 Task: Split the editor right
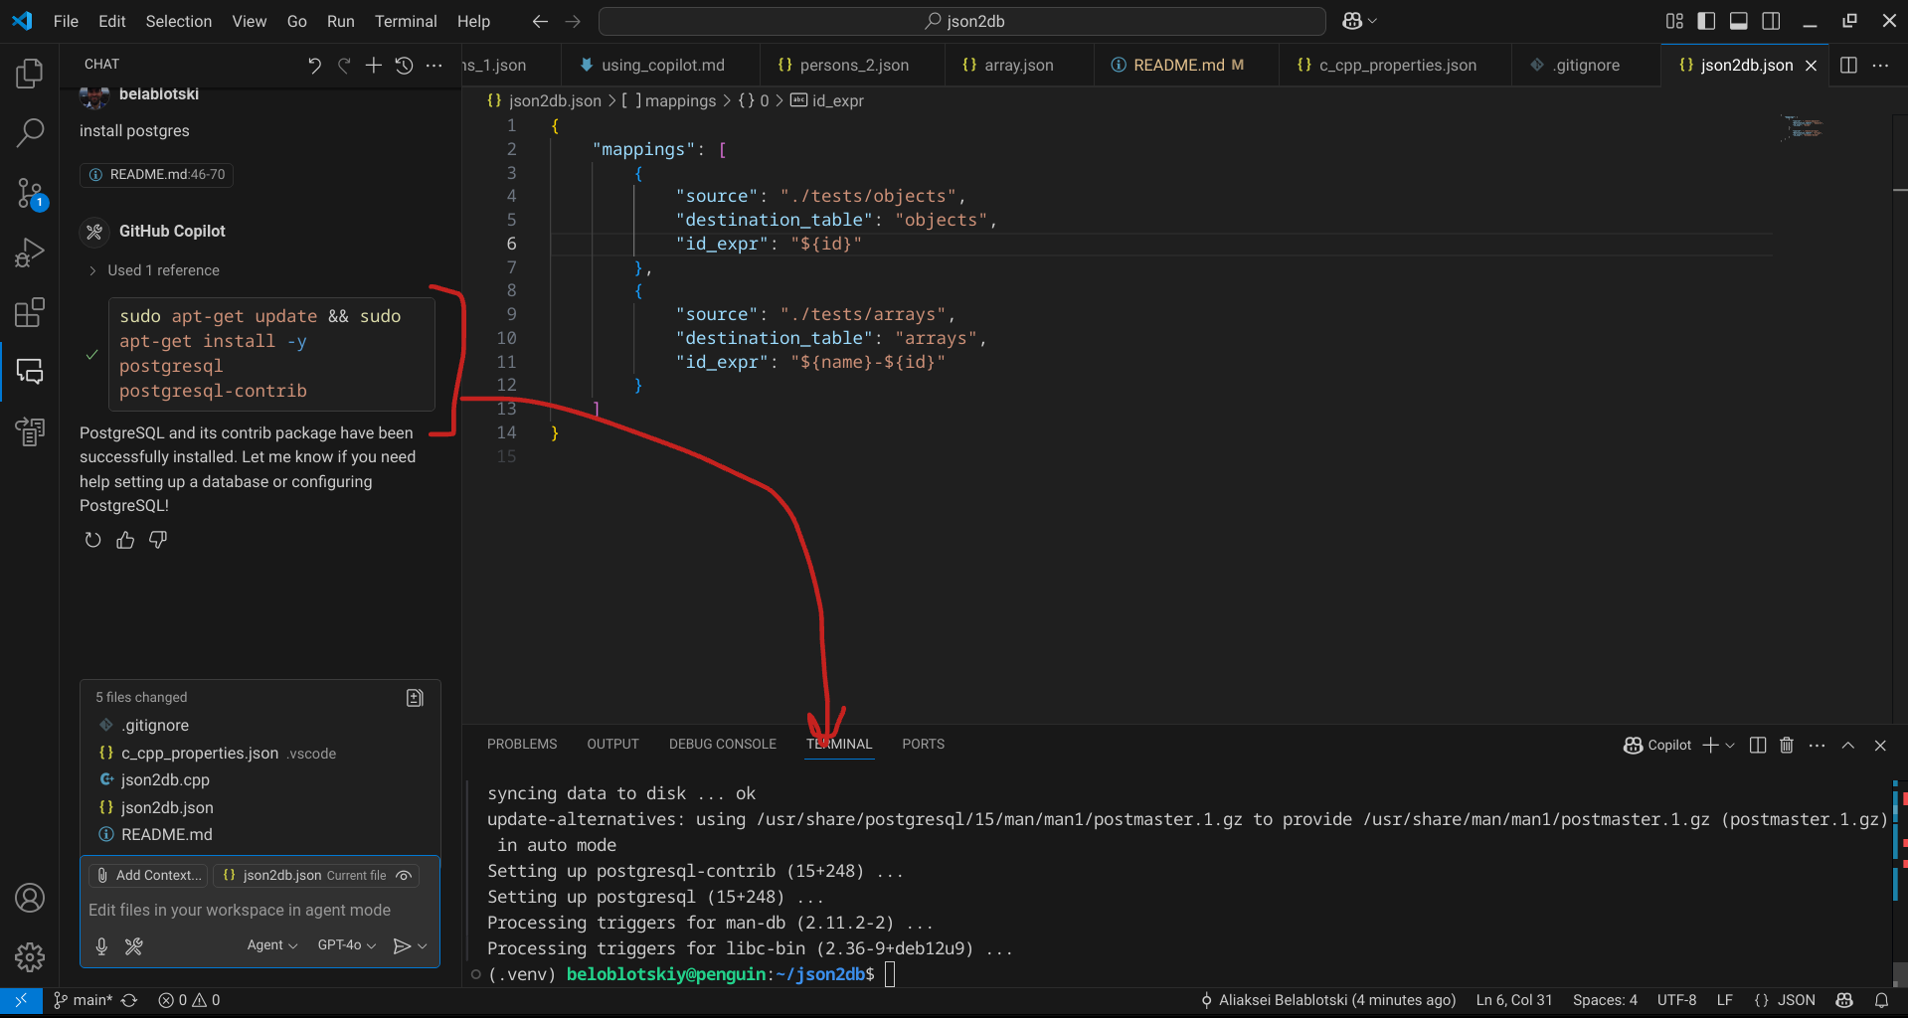pos(1848,65)
